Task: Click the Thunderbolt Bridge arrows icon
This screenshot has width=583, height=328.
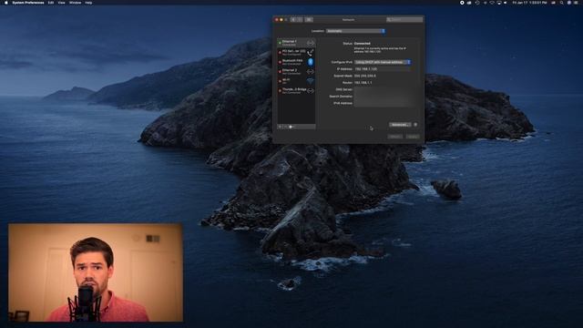Action: [310, 90]
